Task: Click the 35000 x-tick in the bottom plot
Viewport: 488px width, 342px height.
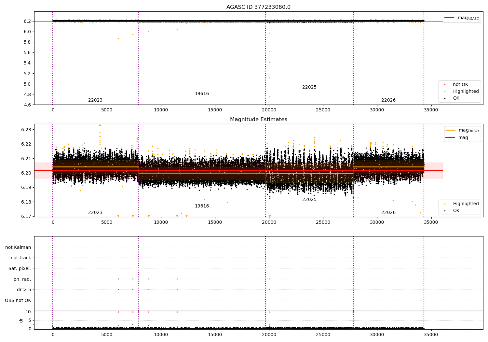Action: [x=431, y=334]
